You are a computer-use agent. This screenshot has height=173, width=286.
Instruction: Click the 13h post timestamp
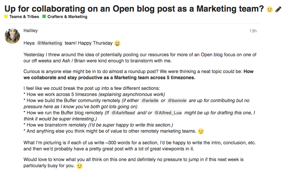[x=253, y=31]
